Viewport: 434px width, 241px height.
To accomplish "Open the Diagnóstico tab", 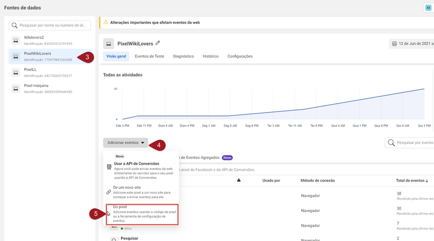I will pyautogui.click(x=183, y=57).
